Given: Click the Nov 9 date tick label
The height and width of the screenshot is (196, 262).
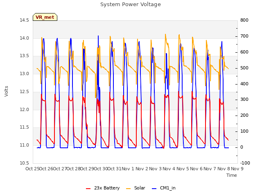Looking at the screenshot, I should [x=237, y=169].
